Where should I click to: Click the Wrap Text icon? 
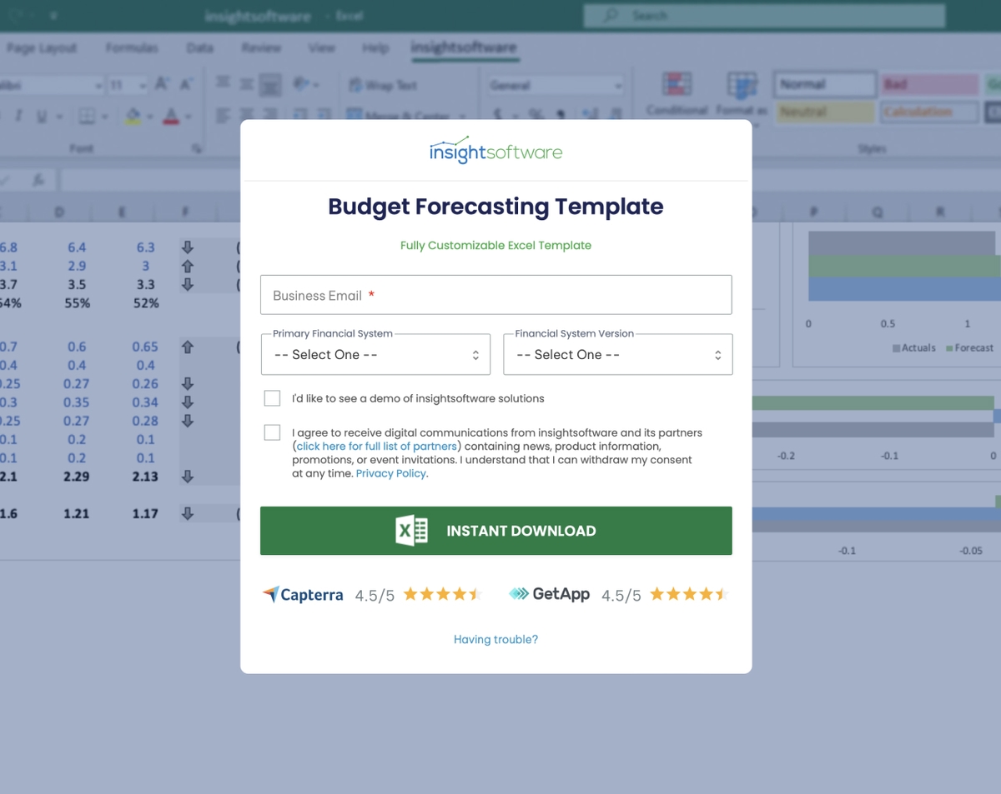click(356, 85)
